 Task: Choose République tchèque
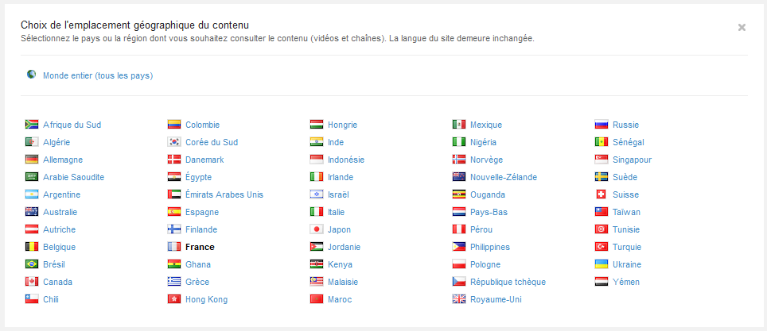(x=508, y=282)
